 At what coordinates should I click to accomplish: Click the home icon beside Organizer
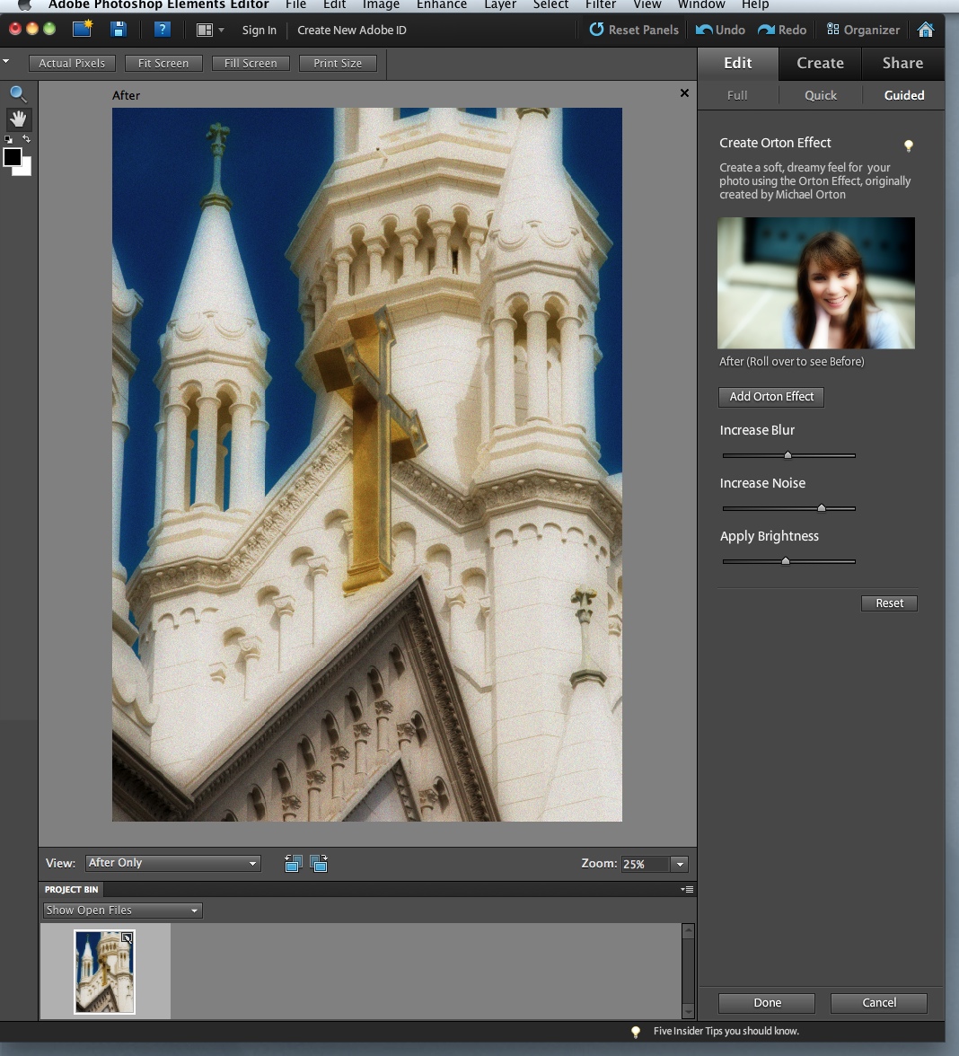tap(926, 30)
